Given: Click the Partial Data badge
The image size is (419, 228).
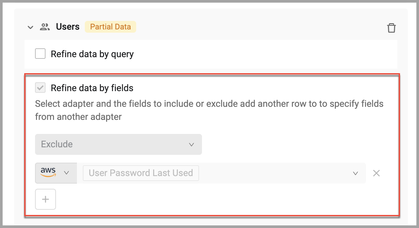Looking at the screenshot, I should [x=111, y=27].
